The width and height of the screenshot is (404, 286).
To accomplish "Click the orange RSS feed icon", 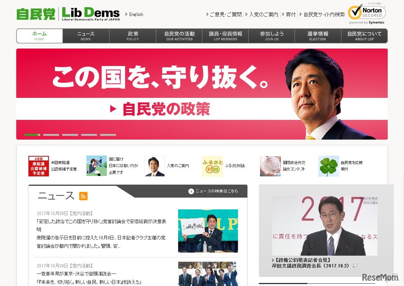I will tap(83, 196).
